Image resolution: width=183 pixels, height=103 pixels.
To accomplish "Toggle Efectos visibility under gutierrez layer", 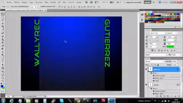I will point(151,73).
